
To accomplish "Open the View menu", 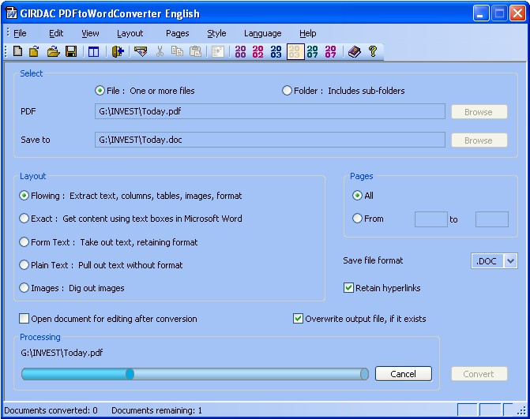I will pos(90,33).
